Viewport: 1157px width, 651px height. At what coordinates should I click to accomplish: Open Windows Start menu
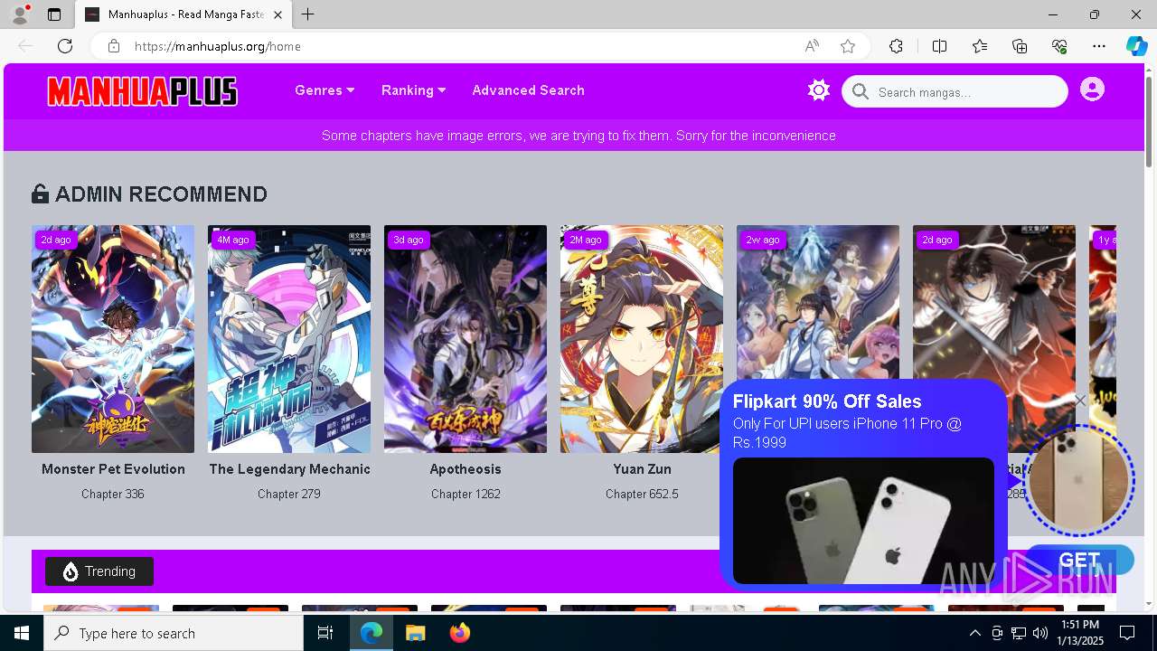[22, 633]
